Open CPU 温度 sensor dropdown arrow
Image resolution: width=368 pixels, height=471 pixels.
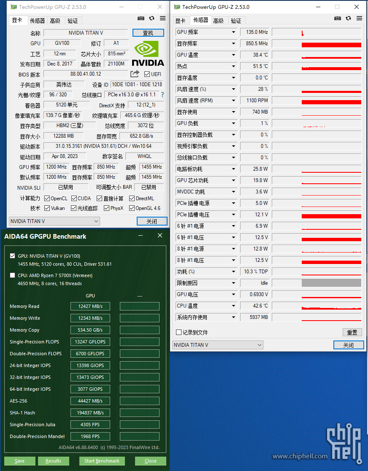233,306
